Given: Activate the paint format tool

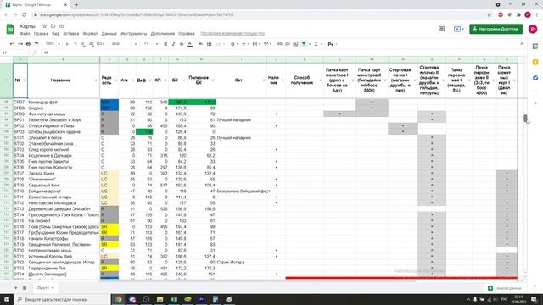Looking at the screenshot, I should 36,44.
